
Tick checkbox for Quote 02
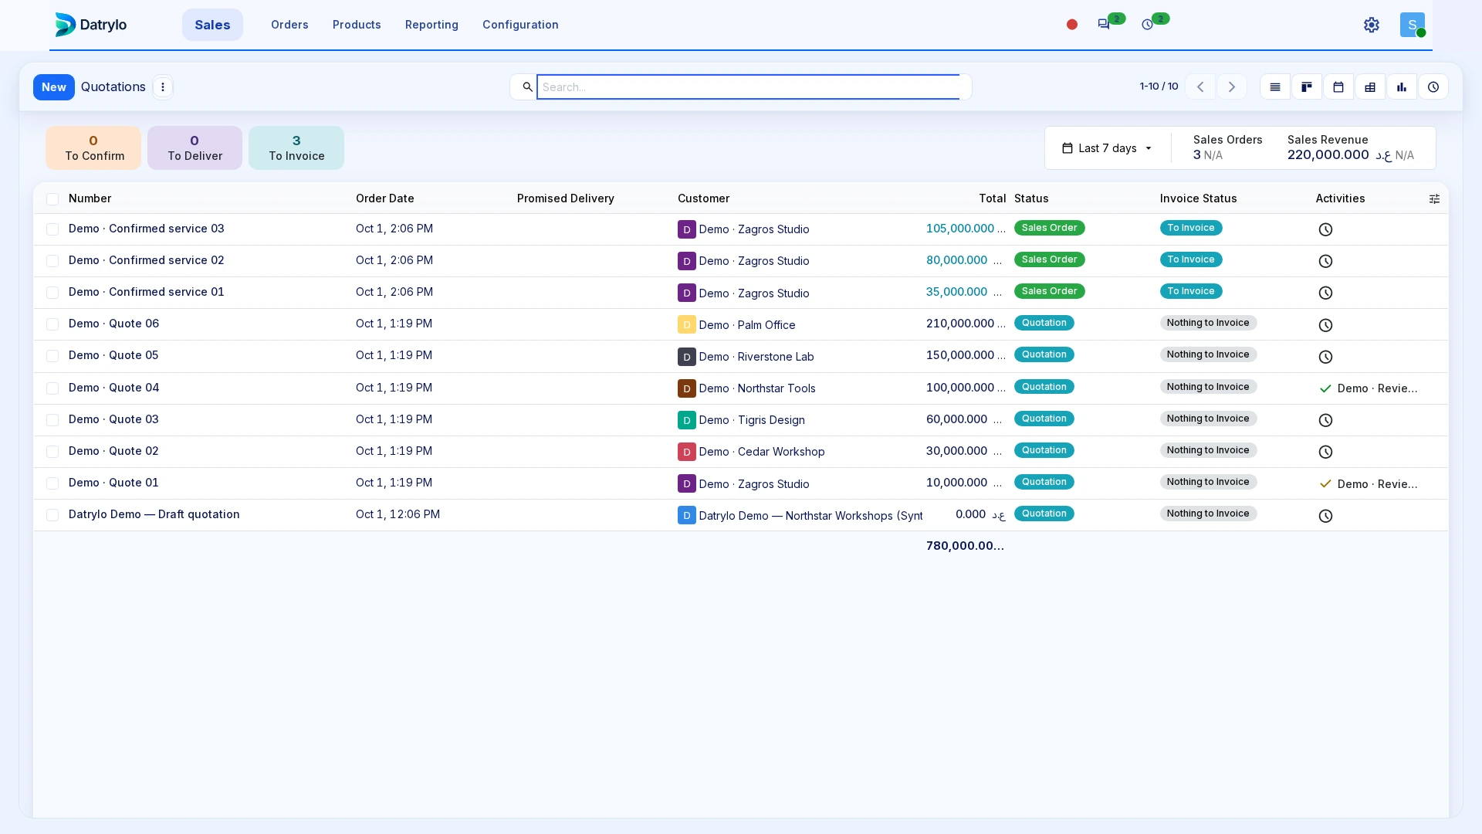[x=52, y=452]
